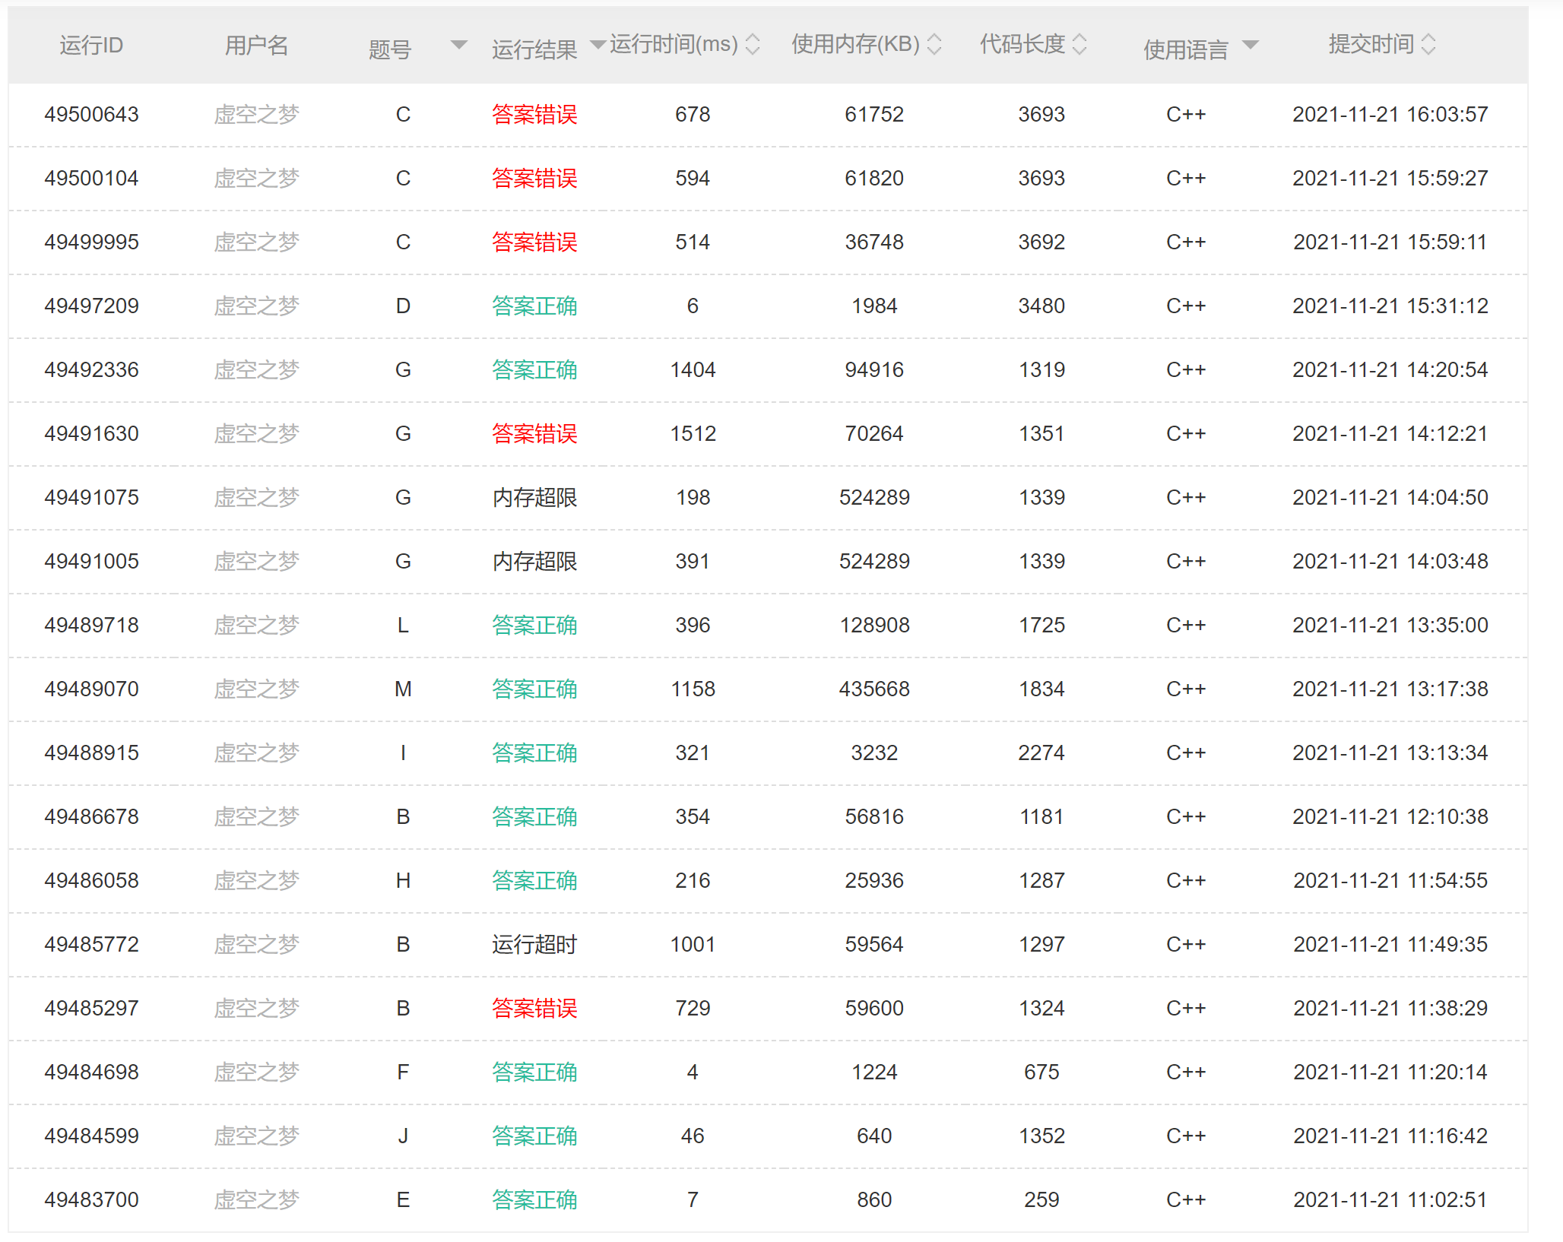Open the run result filter dropdown
Image resolution: width=1563 pixels, height=1242 pixels.
tap(598, 45)
